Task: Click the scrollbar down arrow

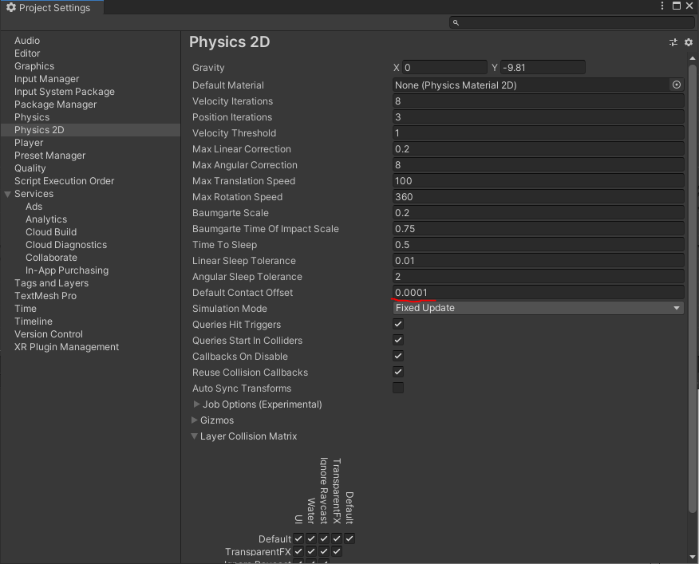Action: click(x=692, y=557)
